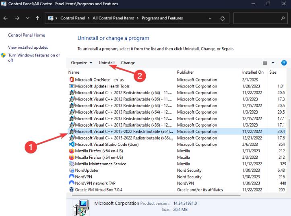Select Control Panel breadcrumb
Viewport: 291px width, 216px height.
(72, 18)
